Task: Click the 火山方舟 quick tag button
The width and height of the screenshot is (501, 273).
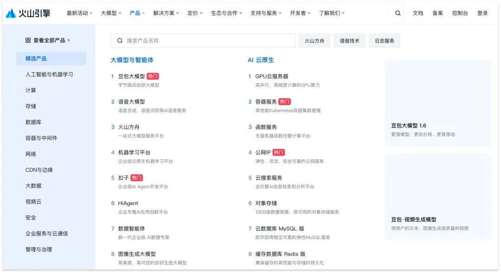Action: tap(315, 41)
